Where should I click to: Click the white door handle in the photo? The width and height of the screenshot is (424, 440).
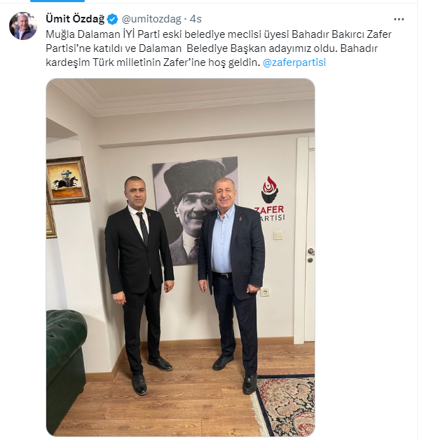(310, 251)
